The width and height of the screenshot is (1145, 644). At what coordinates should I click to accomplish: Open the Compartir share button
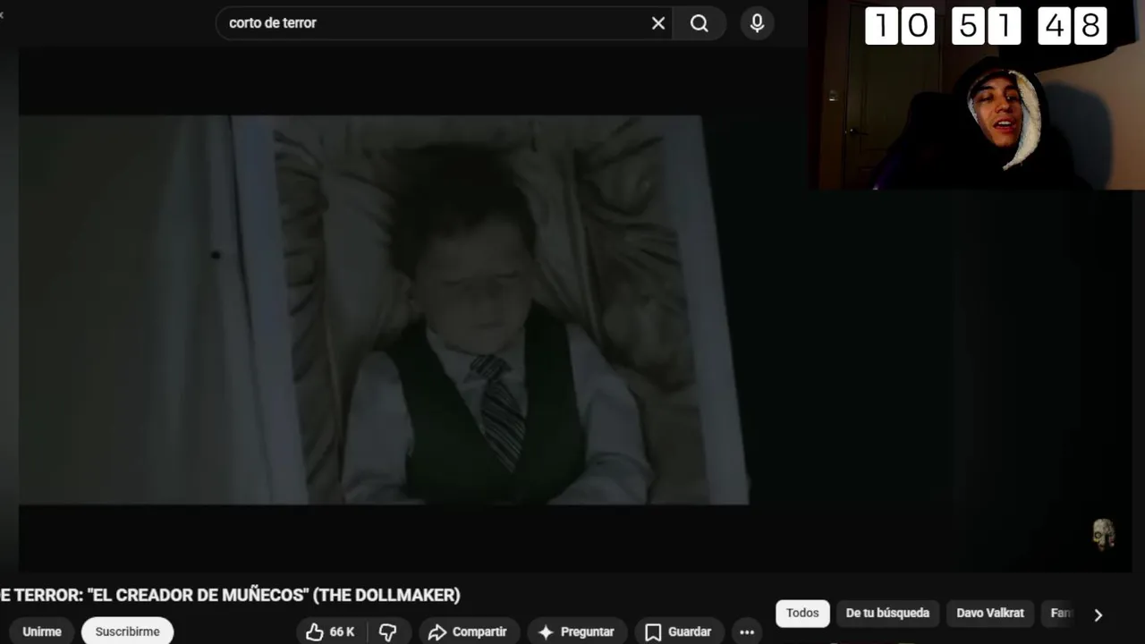click(x=468, y=631)
